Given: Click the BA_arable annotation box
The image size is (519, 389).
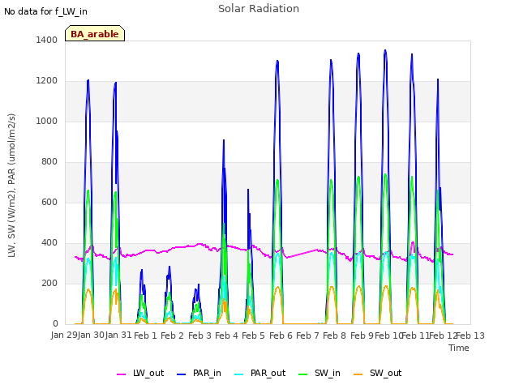Looking at the screenshot, I should (95, 33).
